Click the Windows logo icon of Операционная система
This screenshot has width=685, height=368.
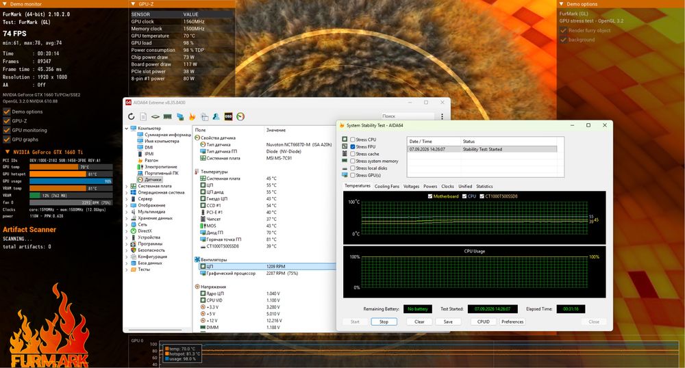pos(134,192)
